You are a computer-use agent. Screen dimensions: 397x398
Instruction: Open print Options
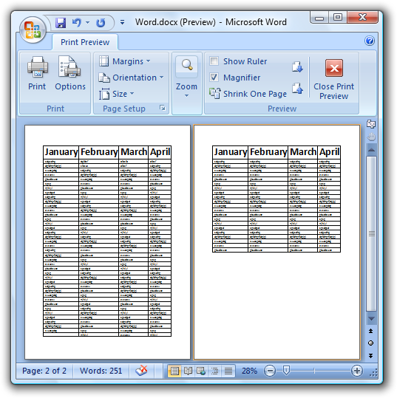click(x=70, y=72)
